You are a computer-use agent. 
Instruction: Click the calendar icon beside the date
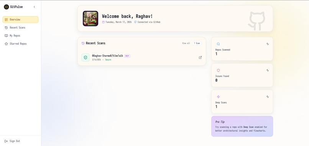tap(103, 22)
